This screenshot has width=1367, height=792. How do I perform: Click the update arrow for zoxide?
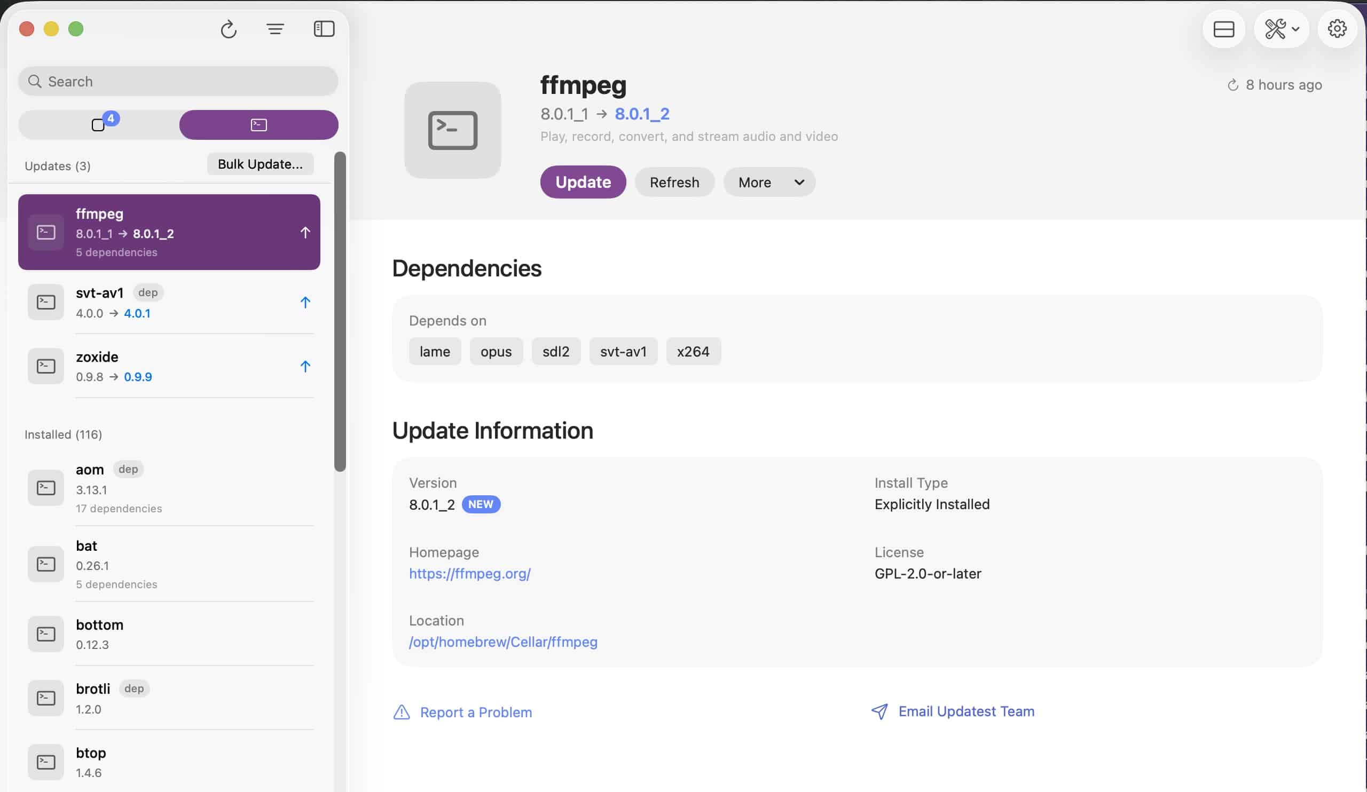coord(305,367)
